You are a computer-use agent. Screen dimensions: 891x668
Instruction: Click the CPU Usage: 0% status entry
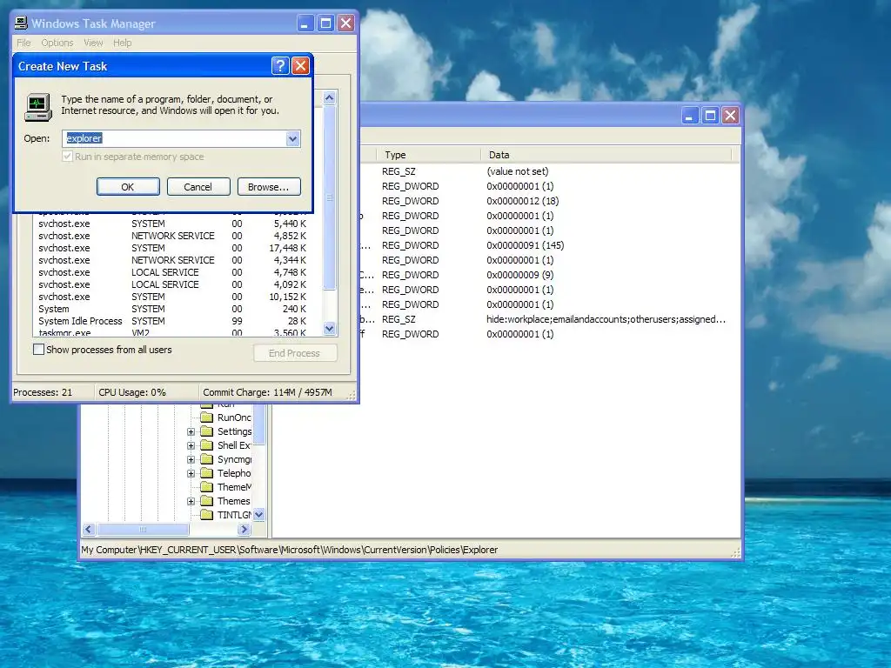tap(132, 392)
